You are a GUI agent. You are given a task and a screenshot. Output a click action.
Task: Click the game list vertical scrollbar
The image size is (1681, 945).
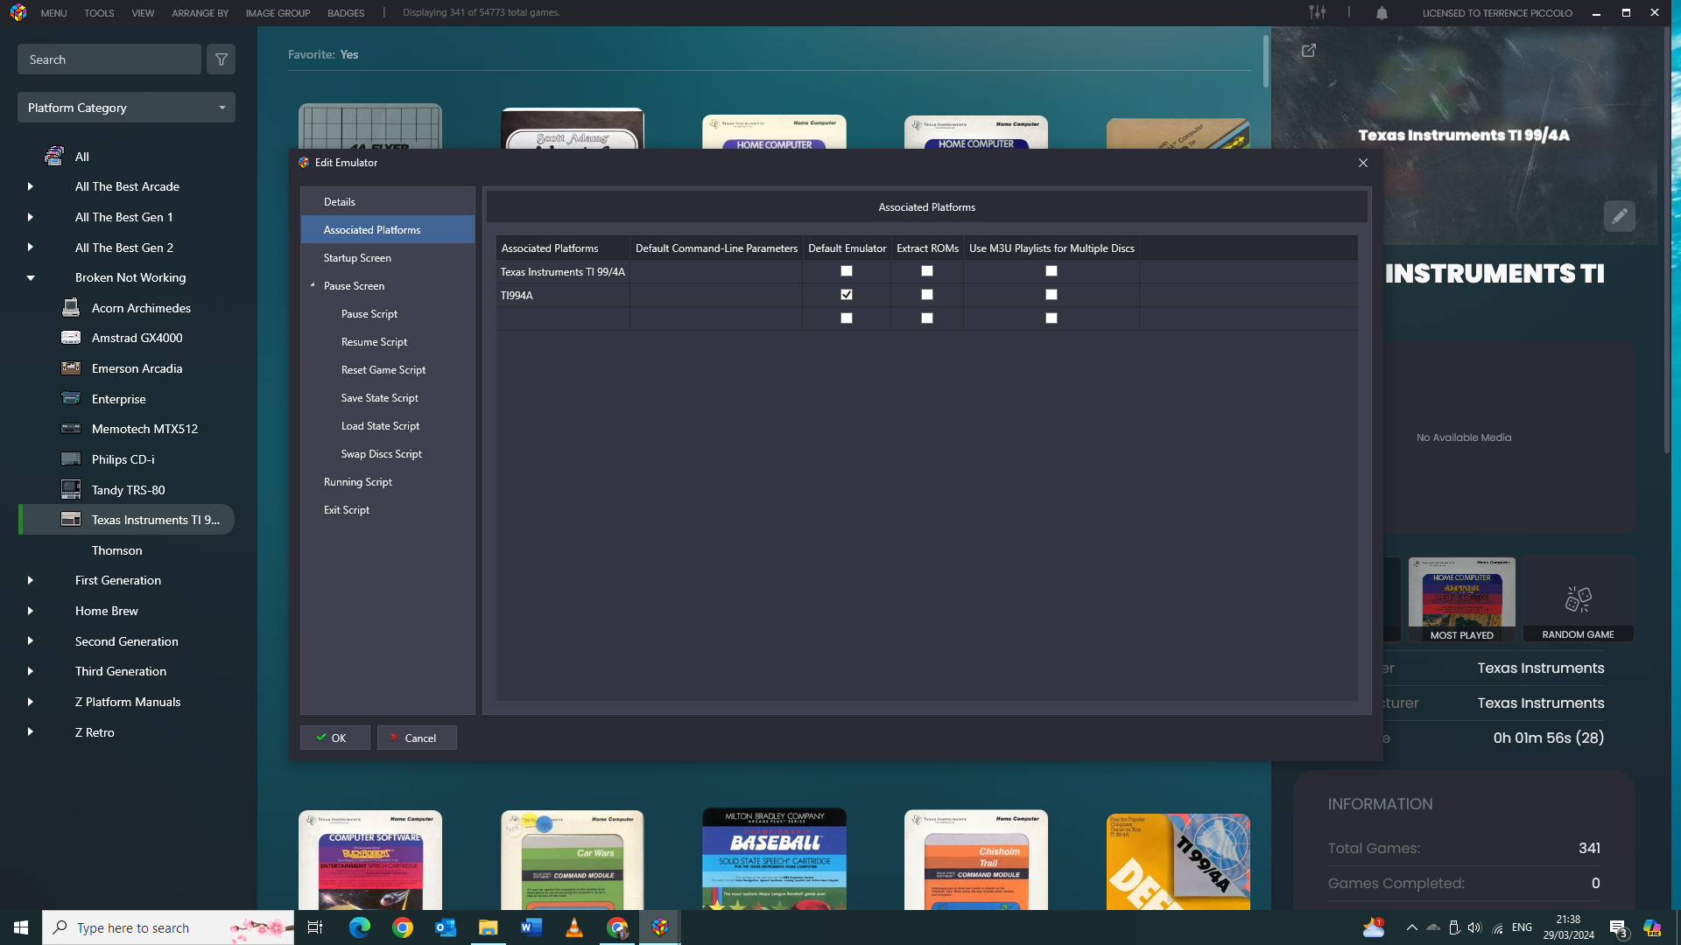tap(1266, 61)
